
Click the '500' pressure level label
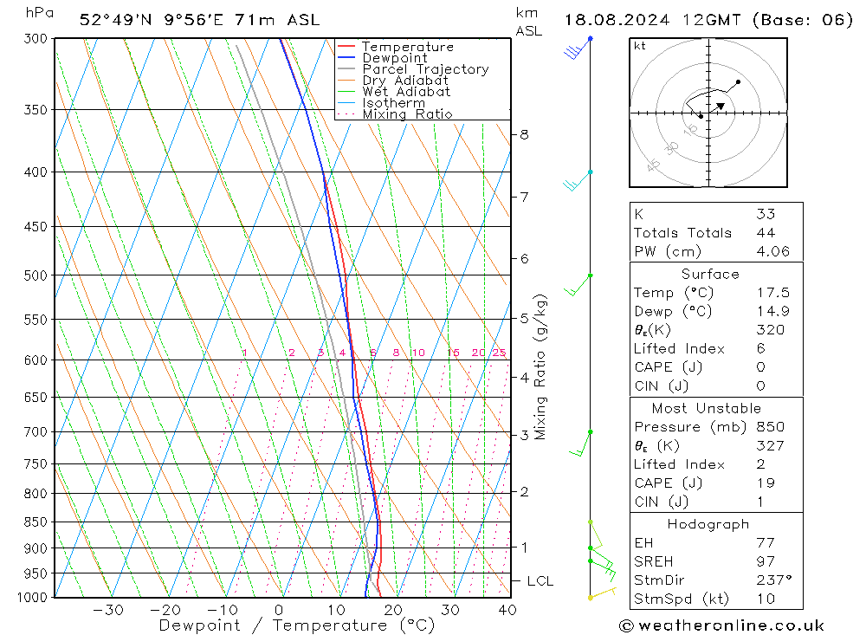36,275
